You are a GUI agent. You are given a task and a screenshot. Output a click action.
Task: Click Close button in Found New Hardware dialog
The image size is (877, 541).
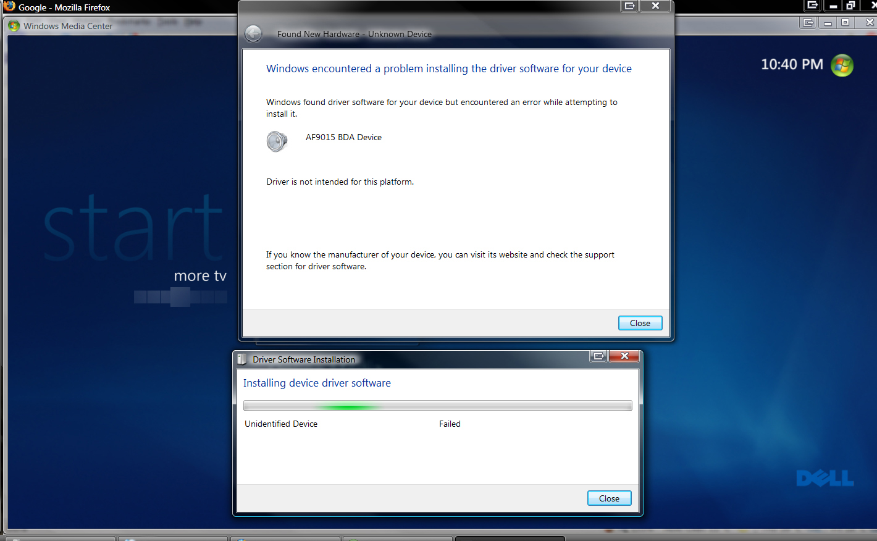(x=640, y=323)
